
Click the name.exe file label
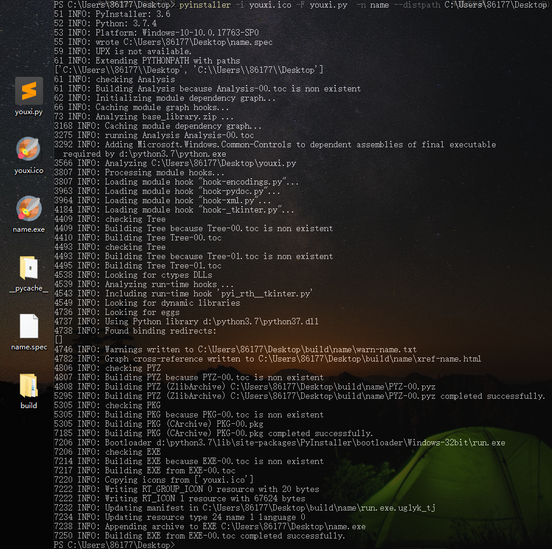point(29,229)
